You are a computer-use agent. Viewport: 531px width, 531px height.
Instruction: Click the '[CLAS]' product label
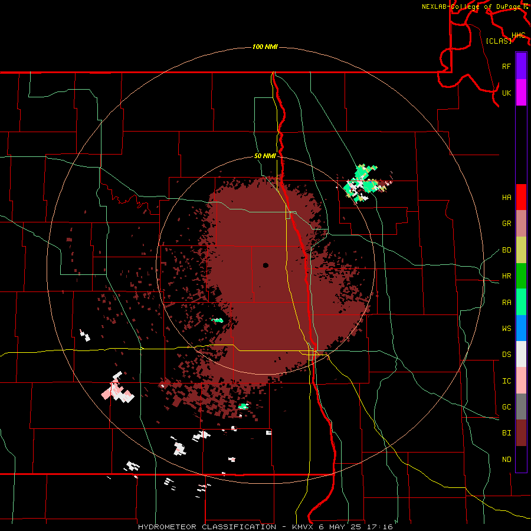pyautogui.click(x=499, y=41)
